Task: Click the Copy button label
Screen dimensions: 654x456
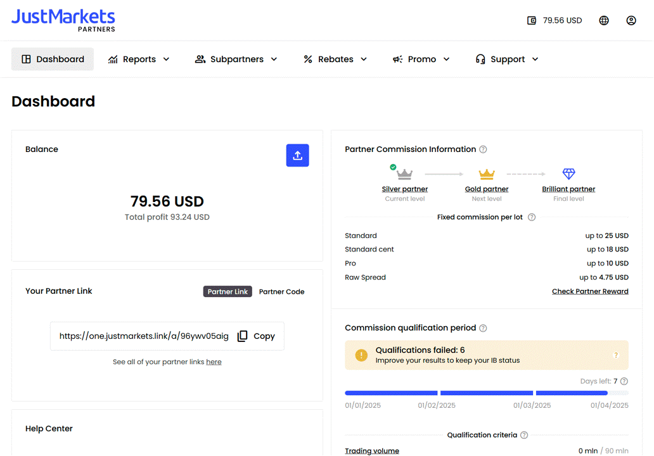Action: 264,336
